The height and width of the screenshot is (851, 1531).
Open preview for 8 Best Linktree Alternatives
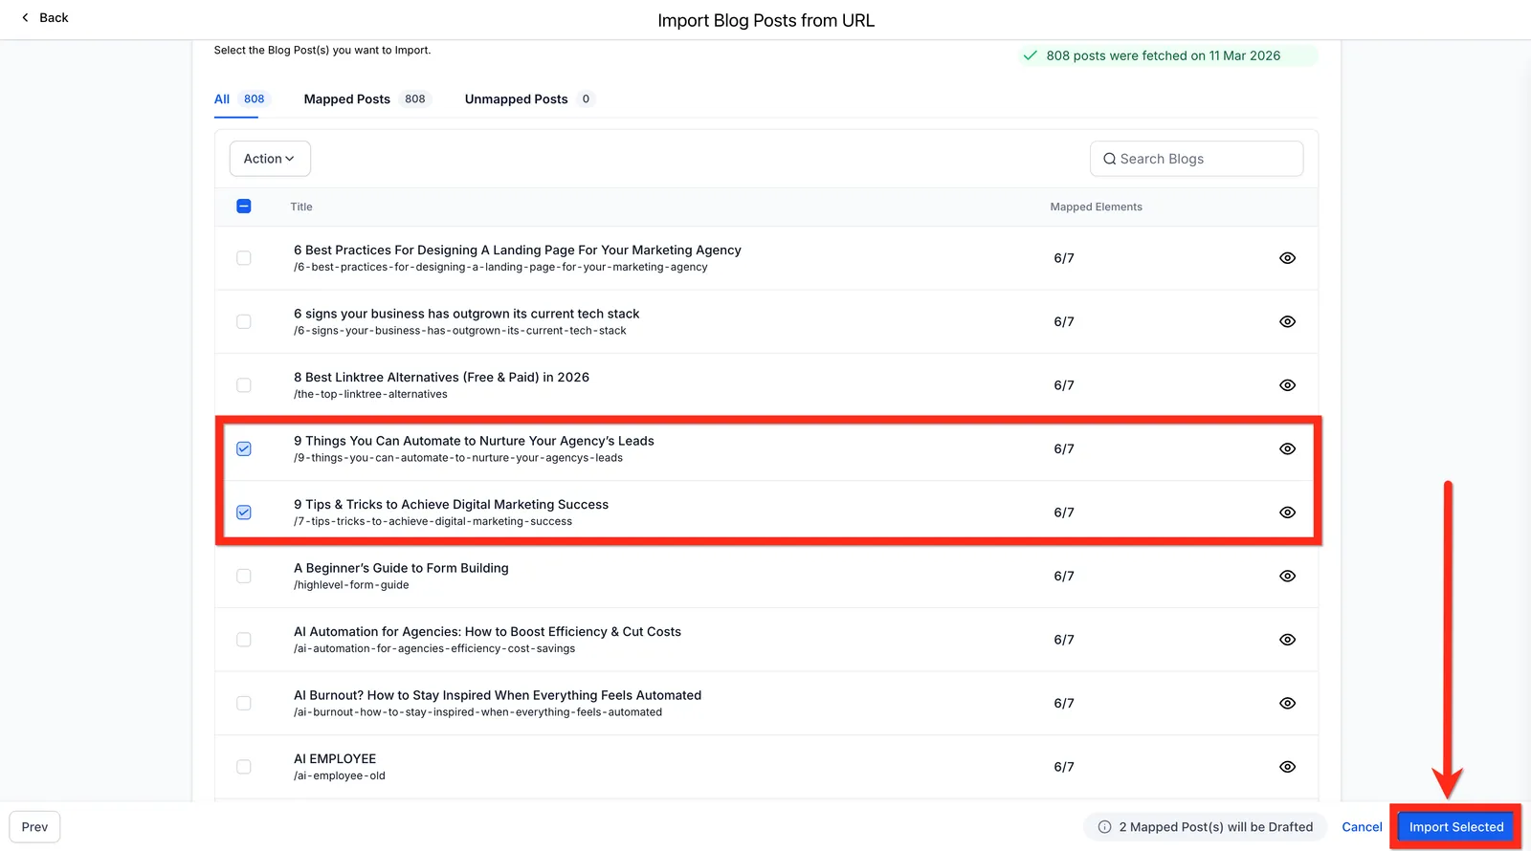tap(1287, 385)
